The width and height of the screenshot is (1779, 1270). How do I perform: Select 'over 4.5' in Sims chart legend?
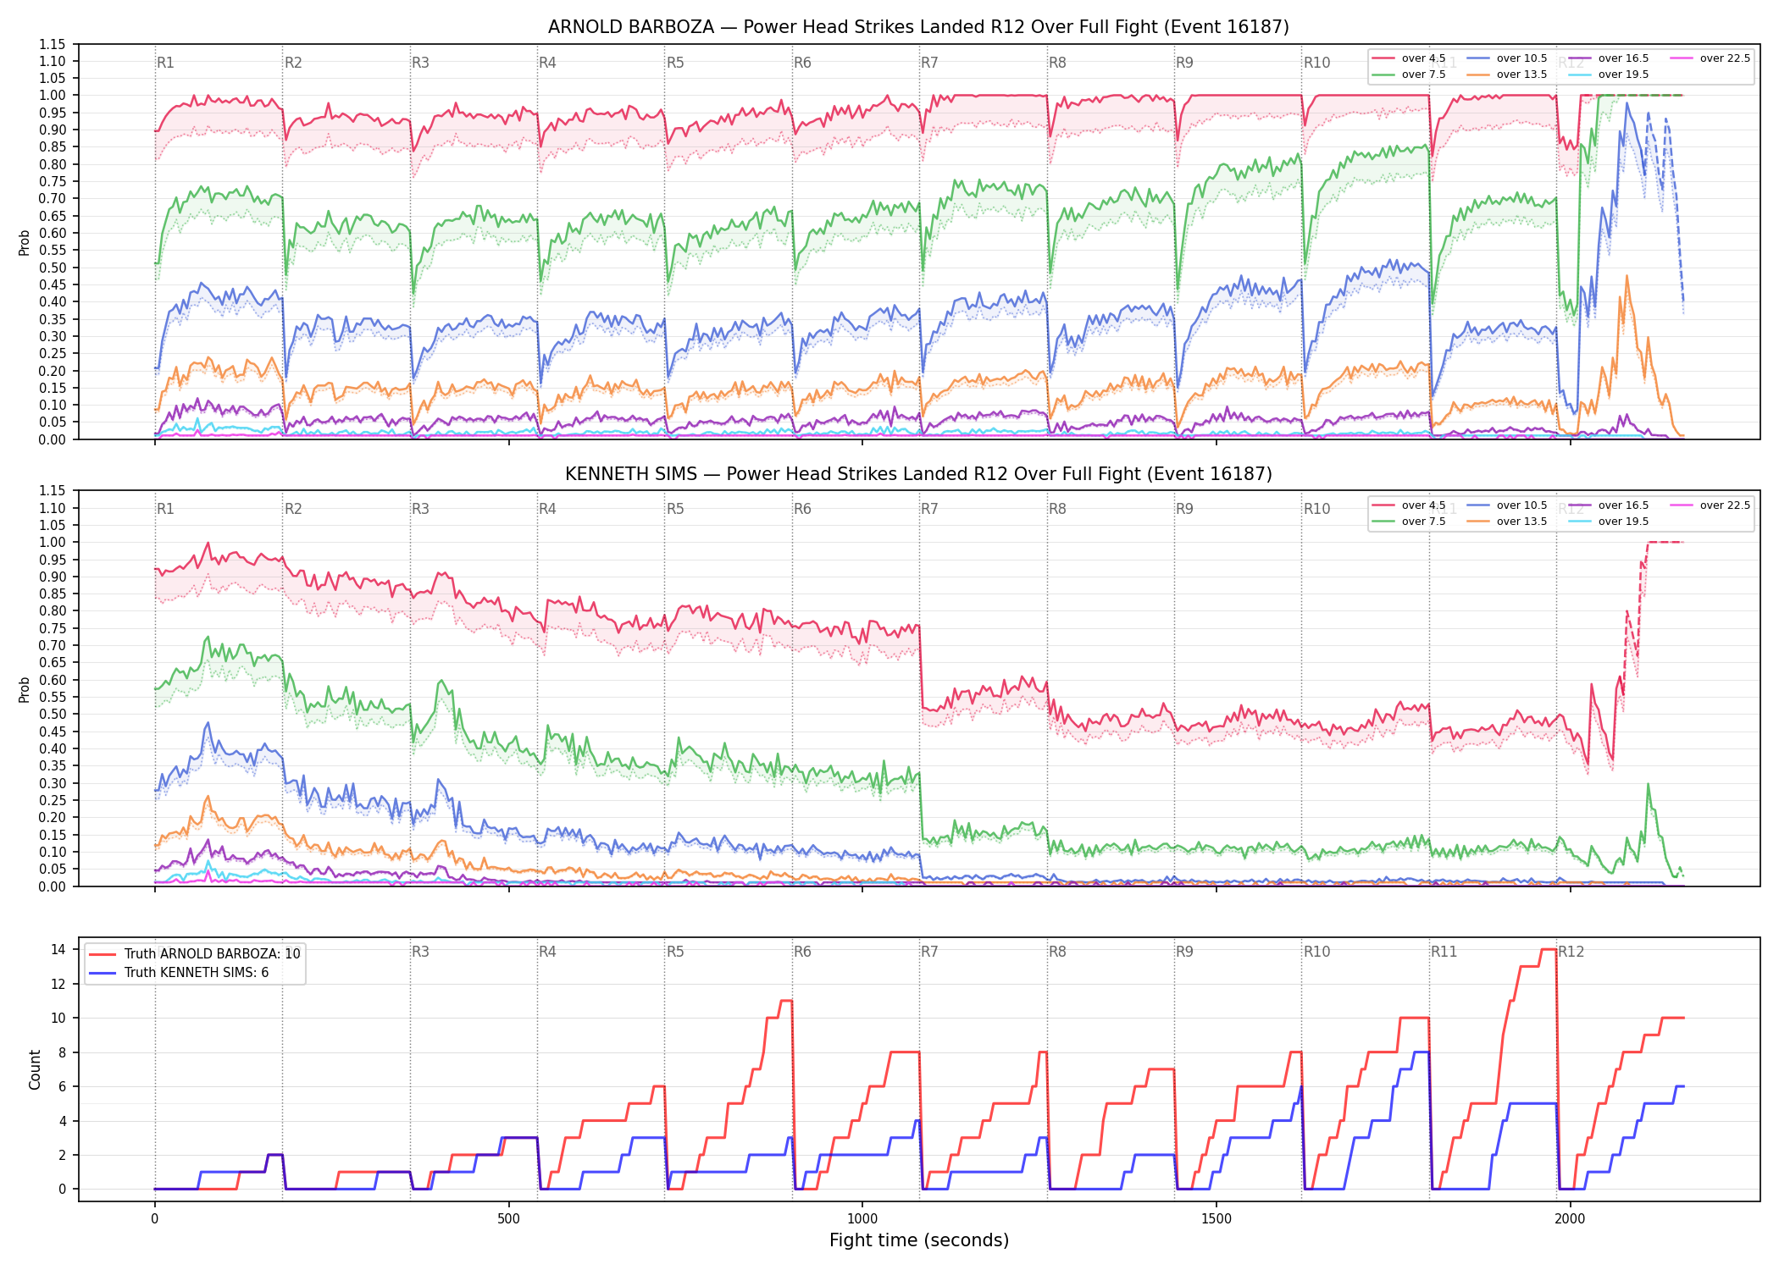click(x=1410, y=505)
